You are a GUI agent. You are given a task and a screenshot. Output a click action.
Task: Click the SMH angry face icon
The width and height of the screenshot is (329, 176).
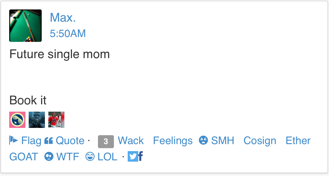coord(203,140)
